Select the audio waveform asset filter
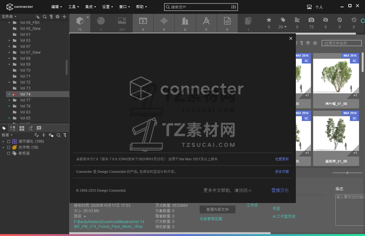The height and width of the screenshot is (236, 365). click(x=164, y=23)
